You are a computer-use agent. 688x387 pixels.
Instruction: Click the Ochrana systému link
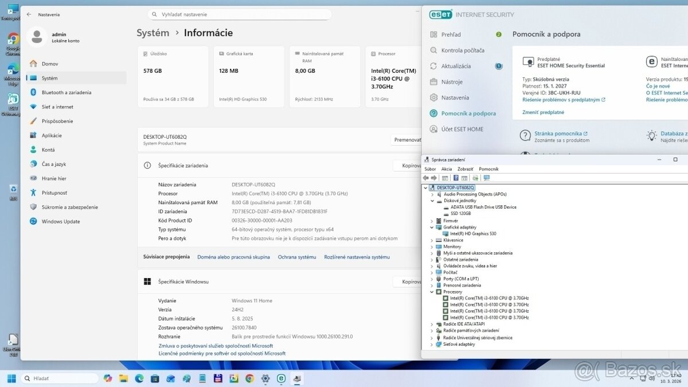tap(297, 257)
